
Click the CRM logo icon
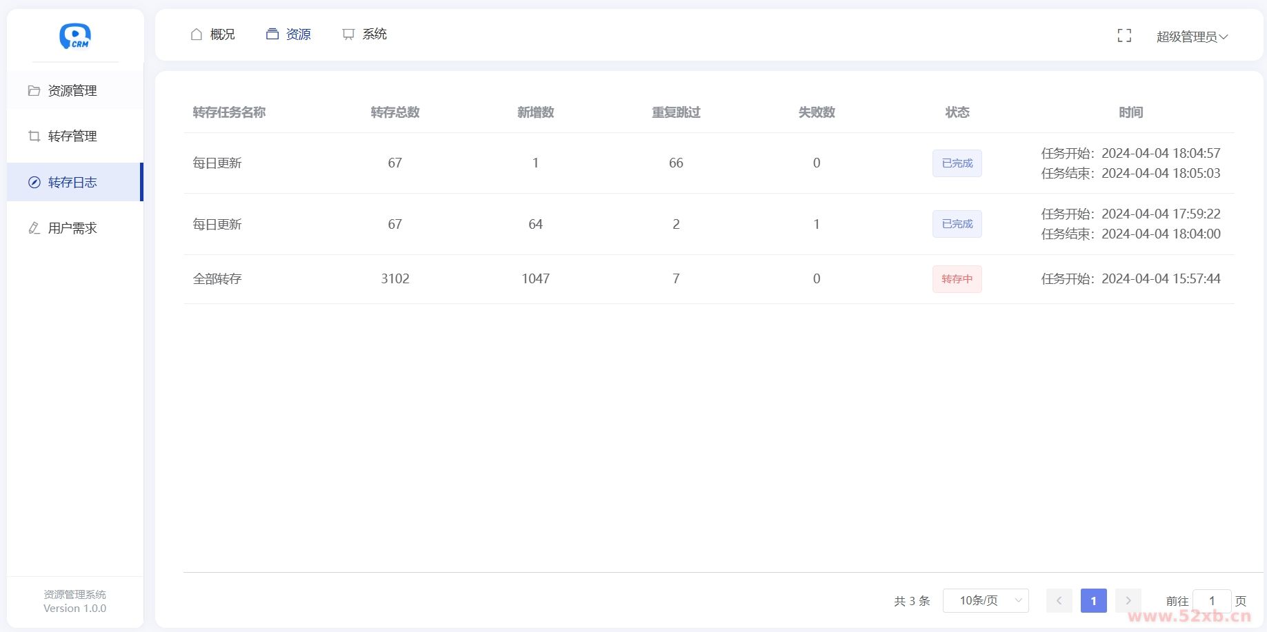[x=75, y=36]
